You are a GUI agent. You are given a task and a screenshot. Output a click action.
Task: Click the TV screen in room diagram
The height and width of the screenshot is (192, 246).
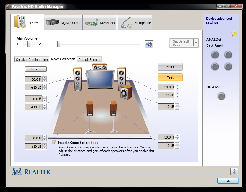(x=100, y=79)
